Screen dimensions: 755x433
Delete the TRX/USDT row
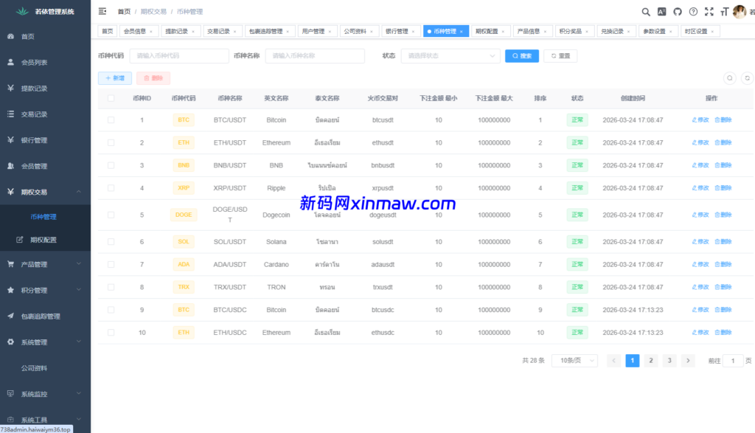(723, 287)
